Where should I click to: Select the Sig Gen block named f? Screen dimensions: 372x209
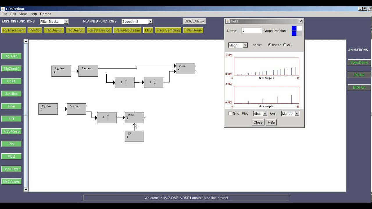coord(48,109)
